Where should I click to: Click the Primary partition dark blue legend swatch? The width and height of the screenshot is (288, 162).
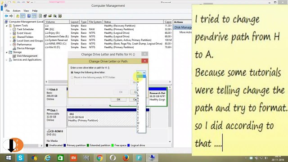point(65,145)
